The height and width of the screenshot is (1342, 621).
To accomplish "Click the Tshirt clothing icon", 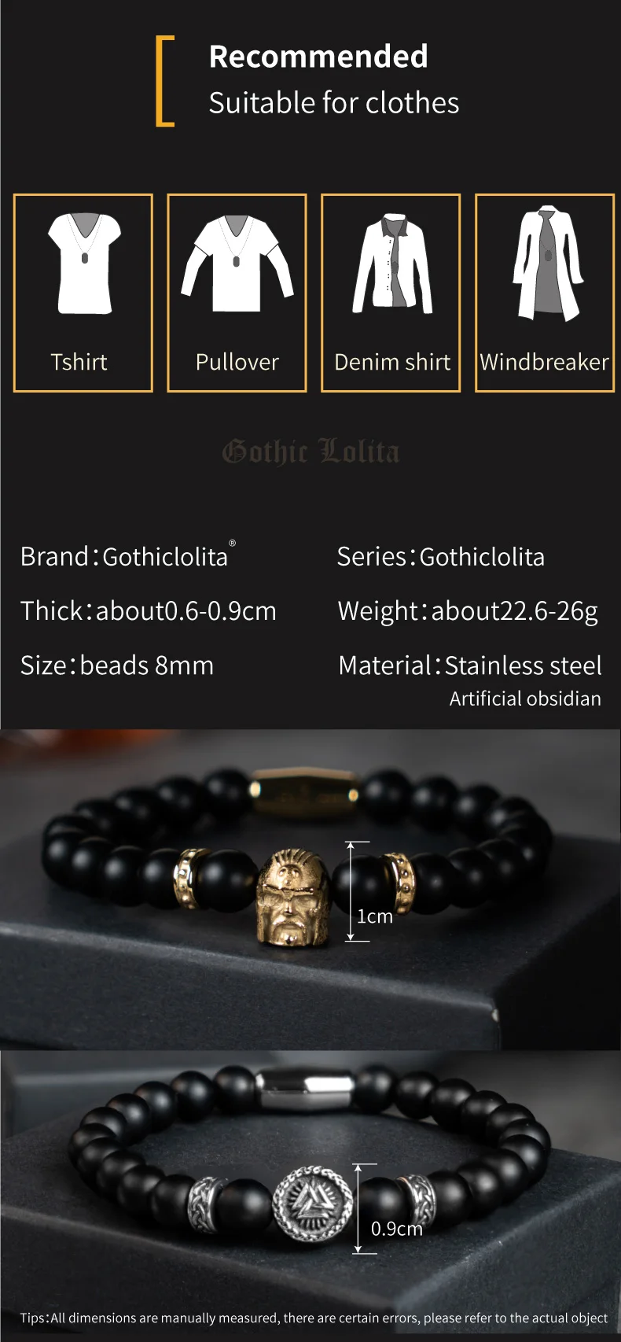I will pyautogui.click(x=83, y=263).
